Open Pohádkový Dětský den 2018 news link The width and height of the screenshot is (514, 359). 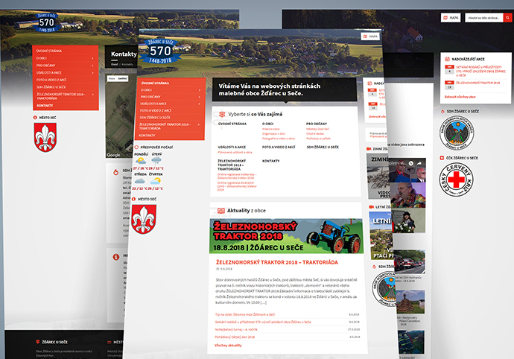235,337
